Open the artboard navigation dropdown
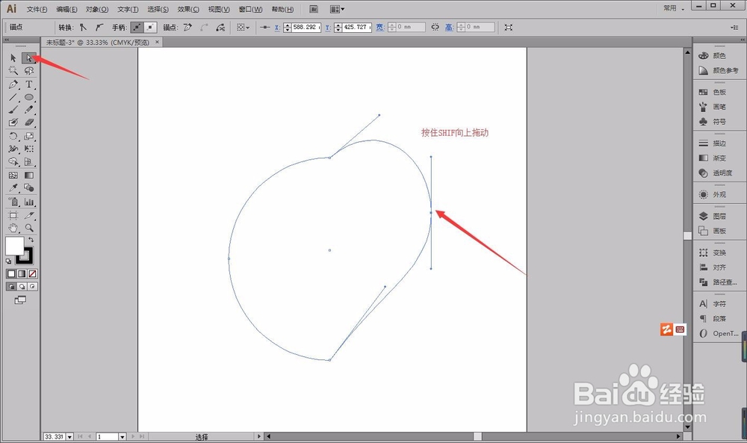747x443 pixels. [123, 436]
